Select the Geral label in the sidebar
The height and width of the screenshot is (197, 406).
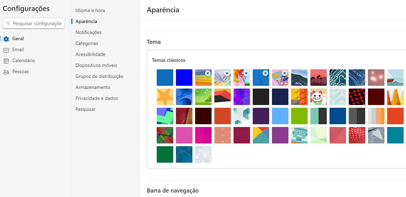18,39
